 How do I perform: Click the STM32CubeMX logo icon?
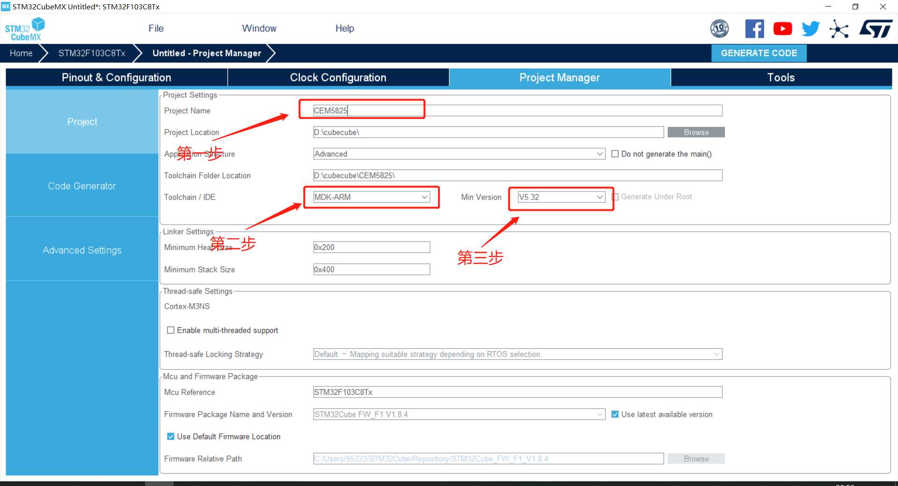click(x=25, y=29)
